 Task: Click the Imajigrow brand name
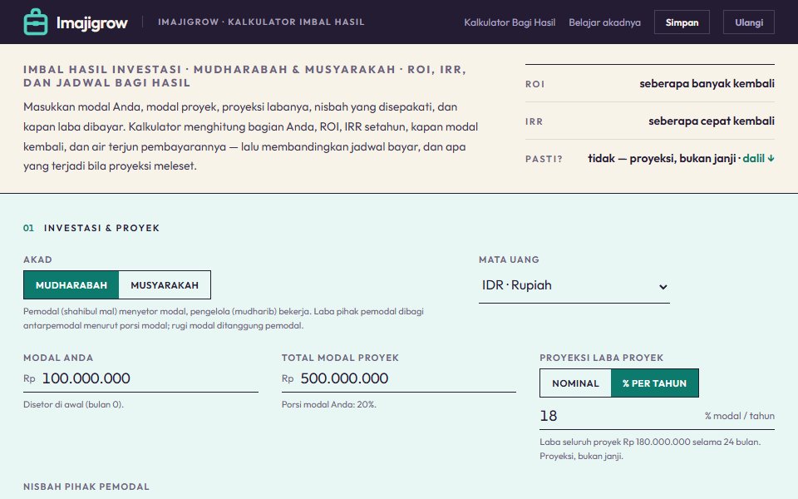click(x=91, y=22)
